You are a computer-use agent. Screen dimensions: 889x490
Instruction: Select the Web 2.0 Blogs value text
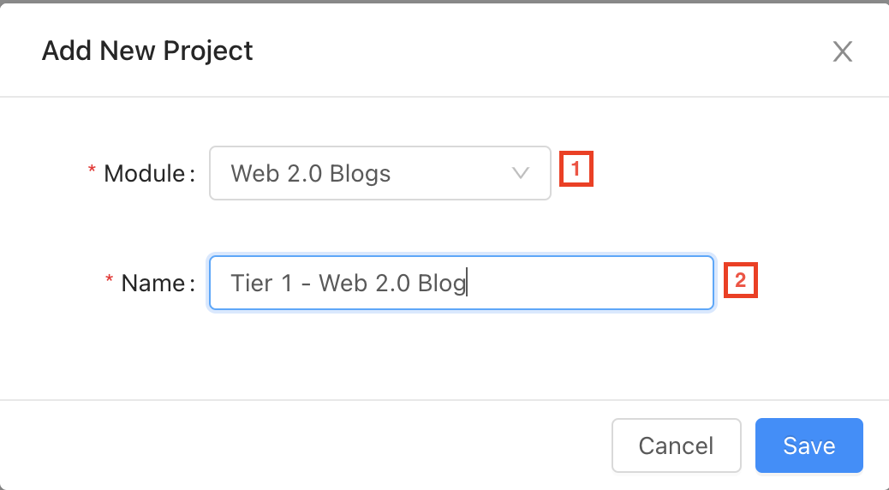pyautogui.click(x=310, y=174)
